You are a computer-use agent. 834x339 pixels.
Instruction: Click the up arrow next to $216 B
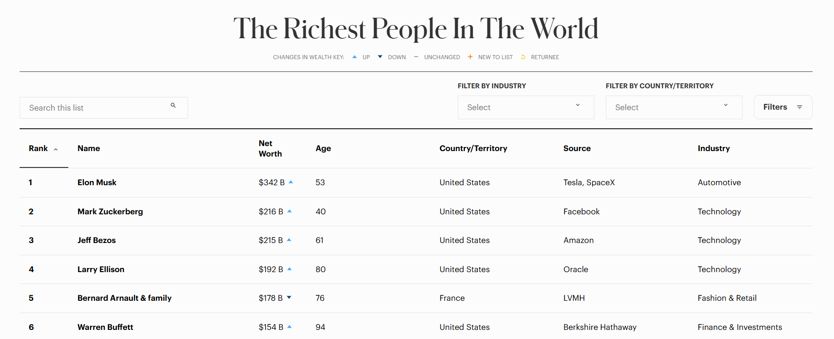click(290, 211)
